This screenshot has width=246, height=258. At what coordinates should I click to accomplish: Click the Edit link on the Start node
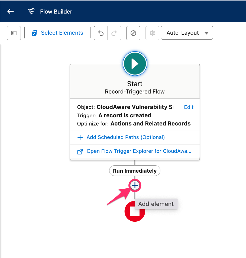(189, 107)
